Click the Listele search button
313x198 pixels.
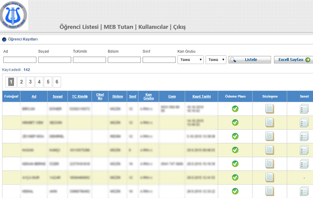[x=250, y=59]
